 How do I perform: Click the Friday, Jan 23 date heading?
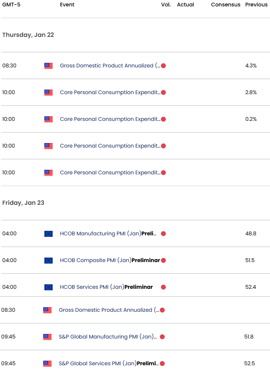[23, 203]
